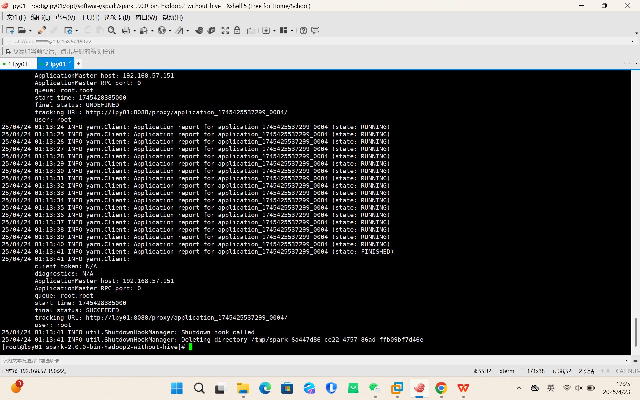The height and width of the screenshot is (400, 640).
Task: Click the lock screen padlock icon
Action: click(237, 30)
